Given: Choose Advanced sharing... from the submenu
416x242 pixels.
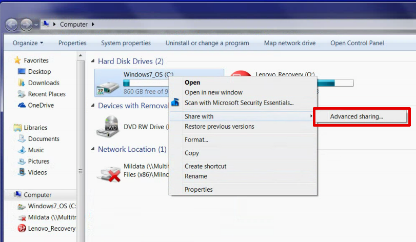Looking at the screenshot, I should [x=356, y=116].
